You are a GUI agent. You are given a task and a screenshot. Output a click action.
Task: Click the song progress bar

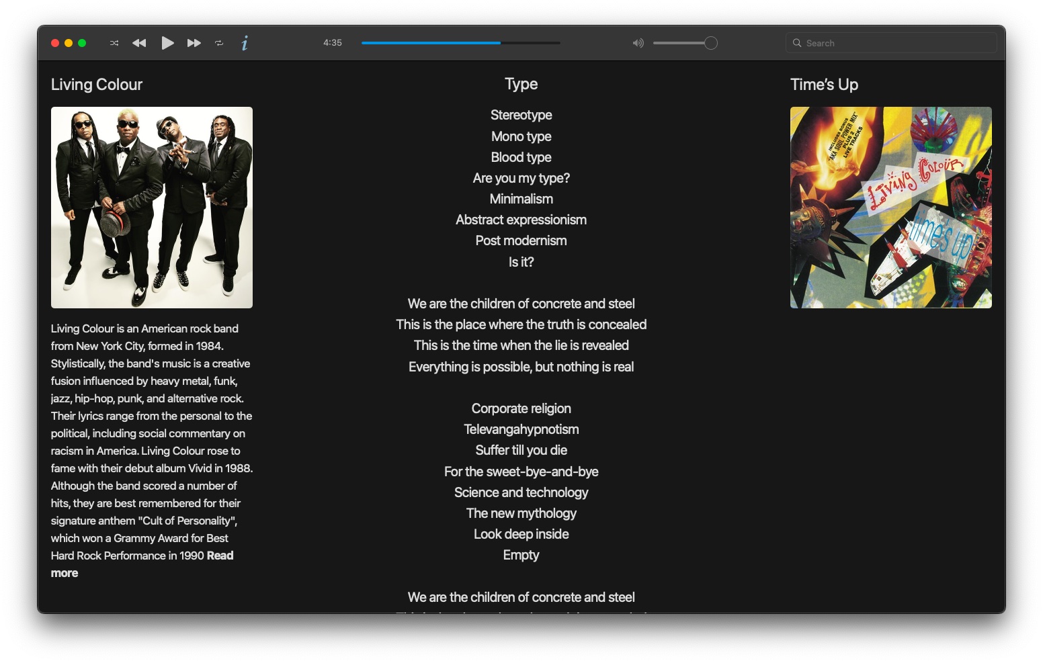461,43
